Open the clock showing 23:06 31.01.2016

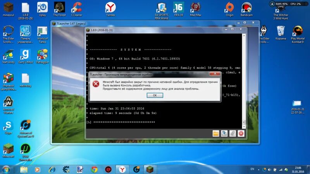pyautogui.click(x=298, y=170)
